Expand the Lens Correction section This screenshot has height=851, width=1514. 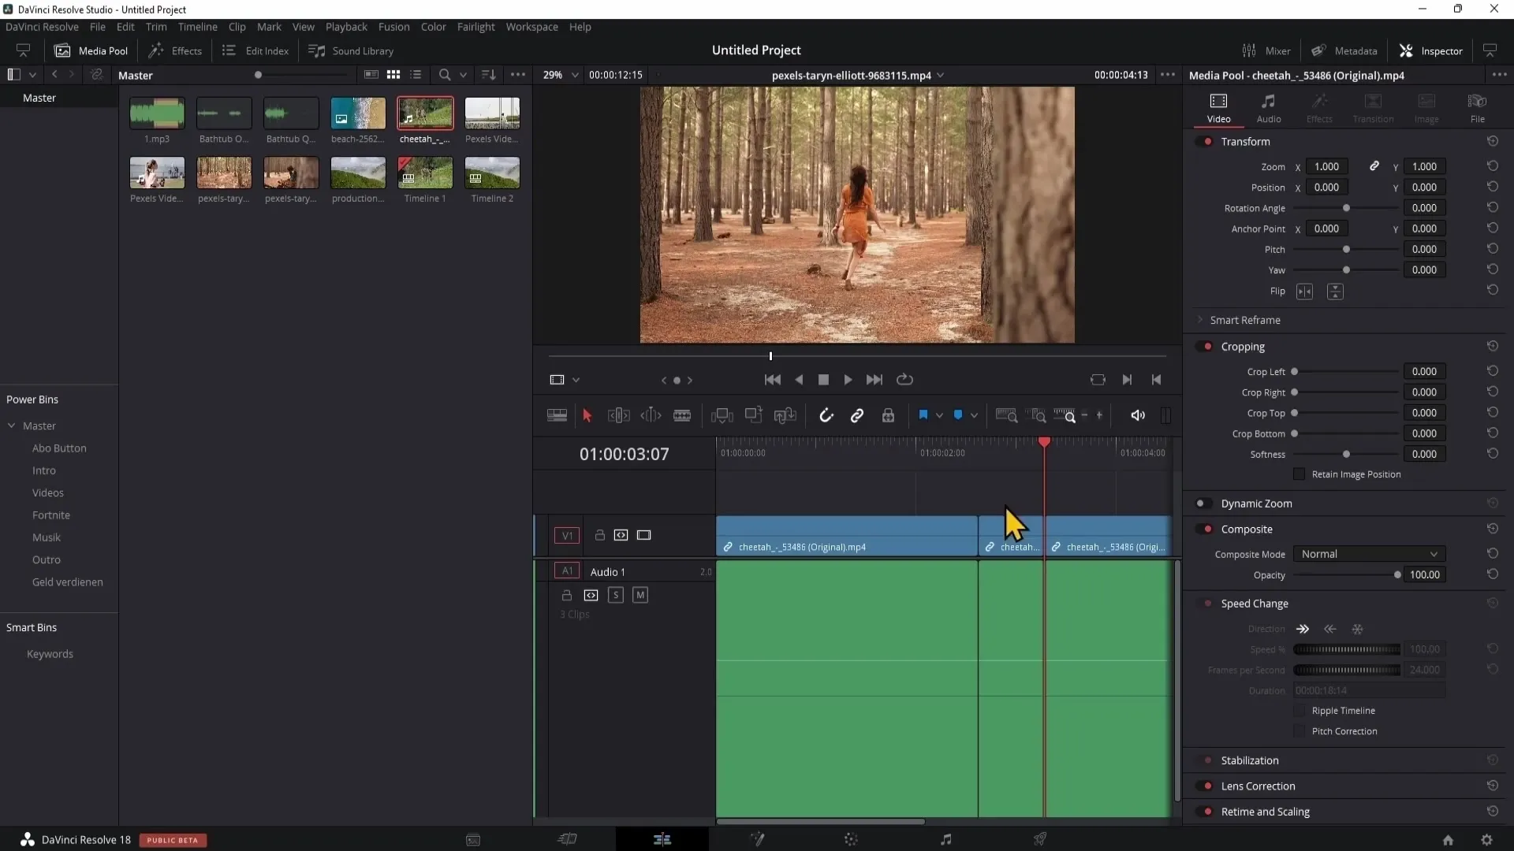point(1257,786)
